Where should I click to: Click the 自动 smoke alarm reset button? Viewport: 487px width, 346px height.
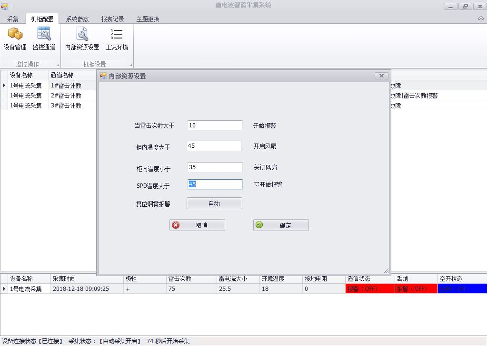(x=214, y=203)
